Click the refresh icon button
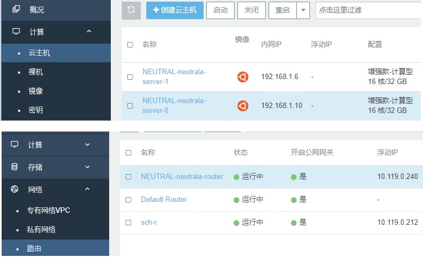The image size is (423, 257). point(131,10)
